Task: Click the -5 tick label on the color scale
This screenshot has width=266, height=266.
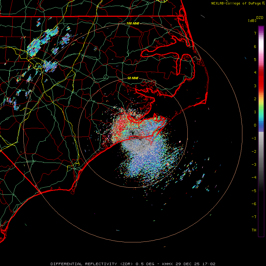Action: click(x=254, y=191)
